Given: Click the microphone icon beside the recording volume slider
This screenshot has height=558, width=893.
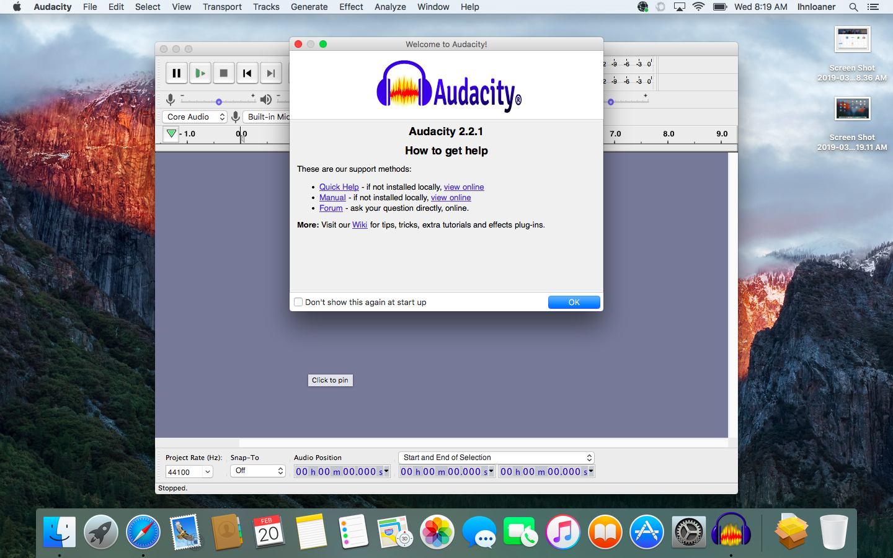Looking at the screenshot, I should pos(171,99).
